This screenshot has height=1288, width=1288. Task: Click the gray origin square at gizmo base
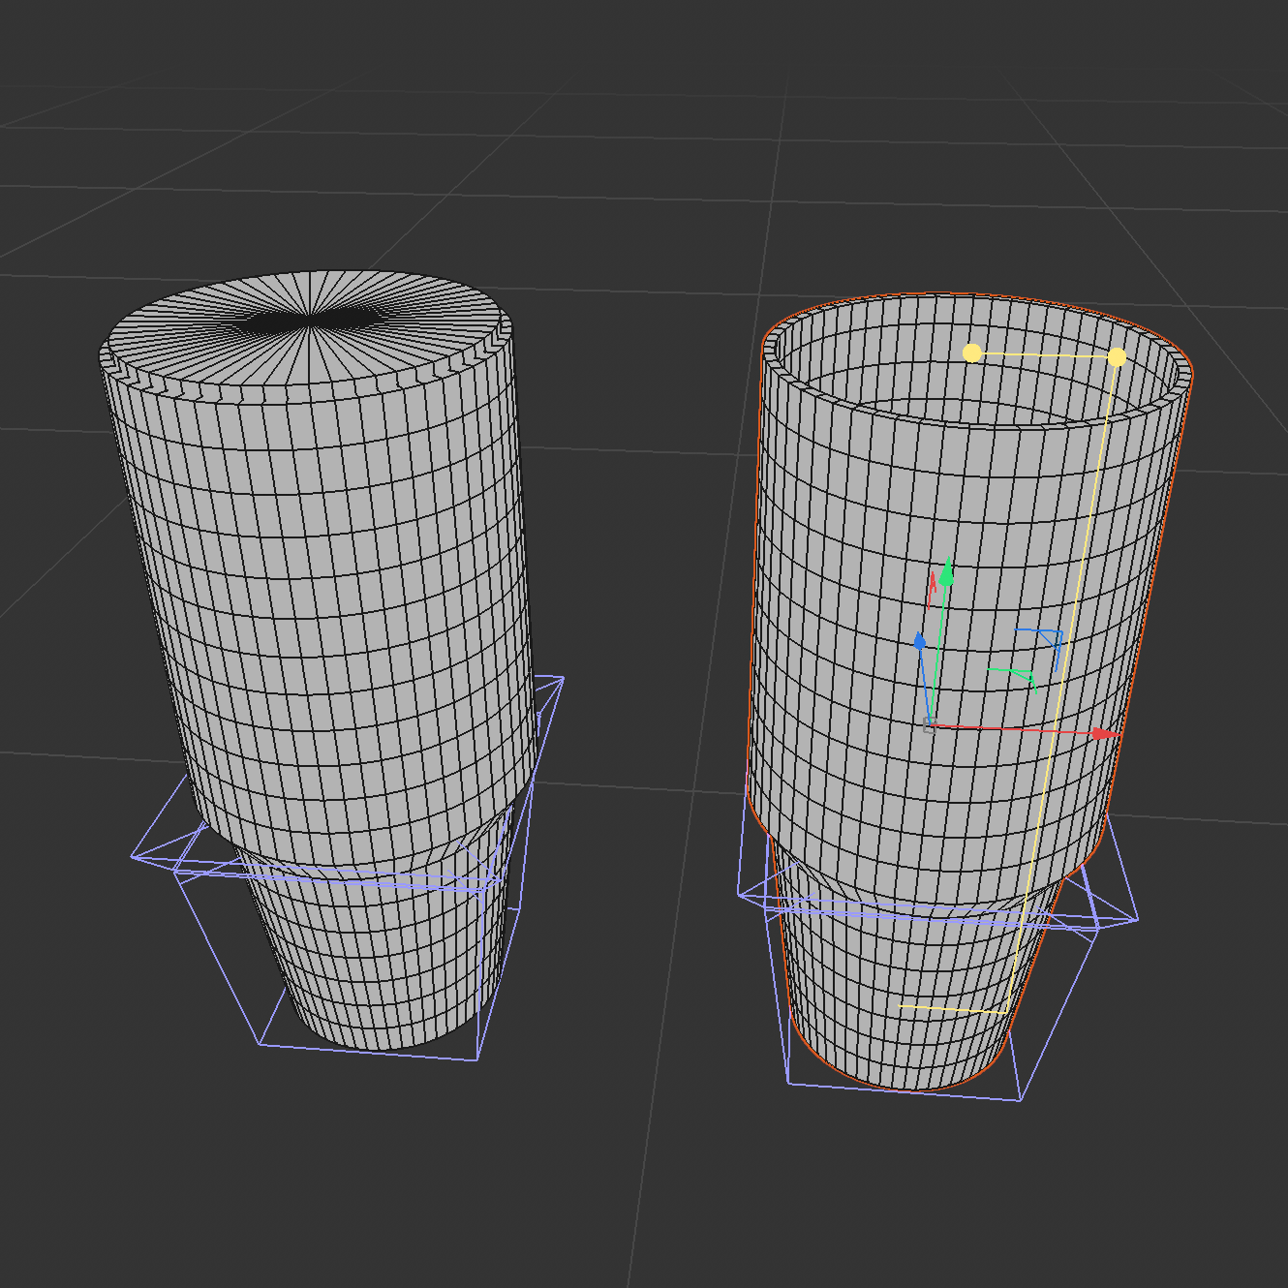pos(930,725)
